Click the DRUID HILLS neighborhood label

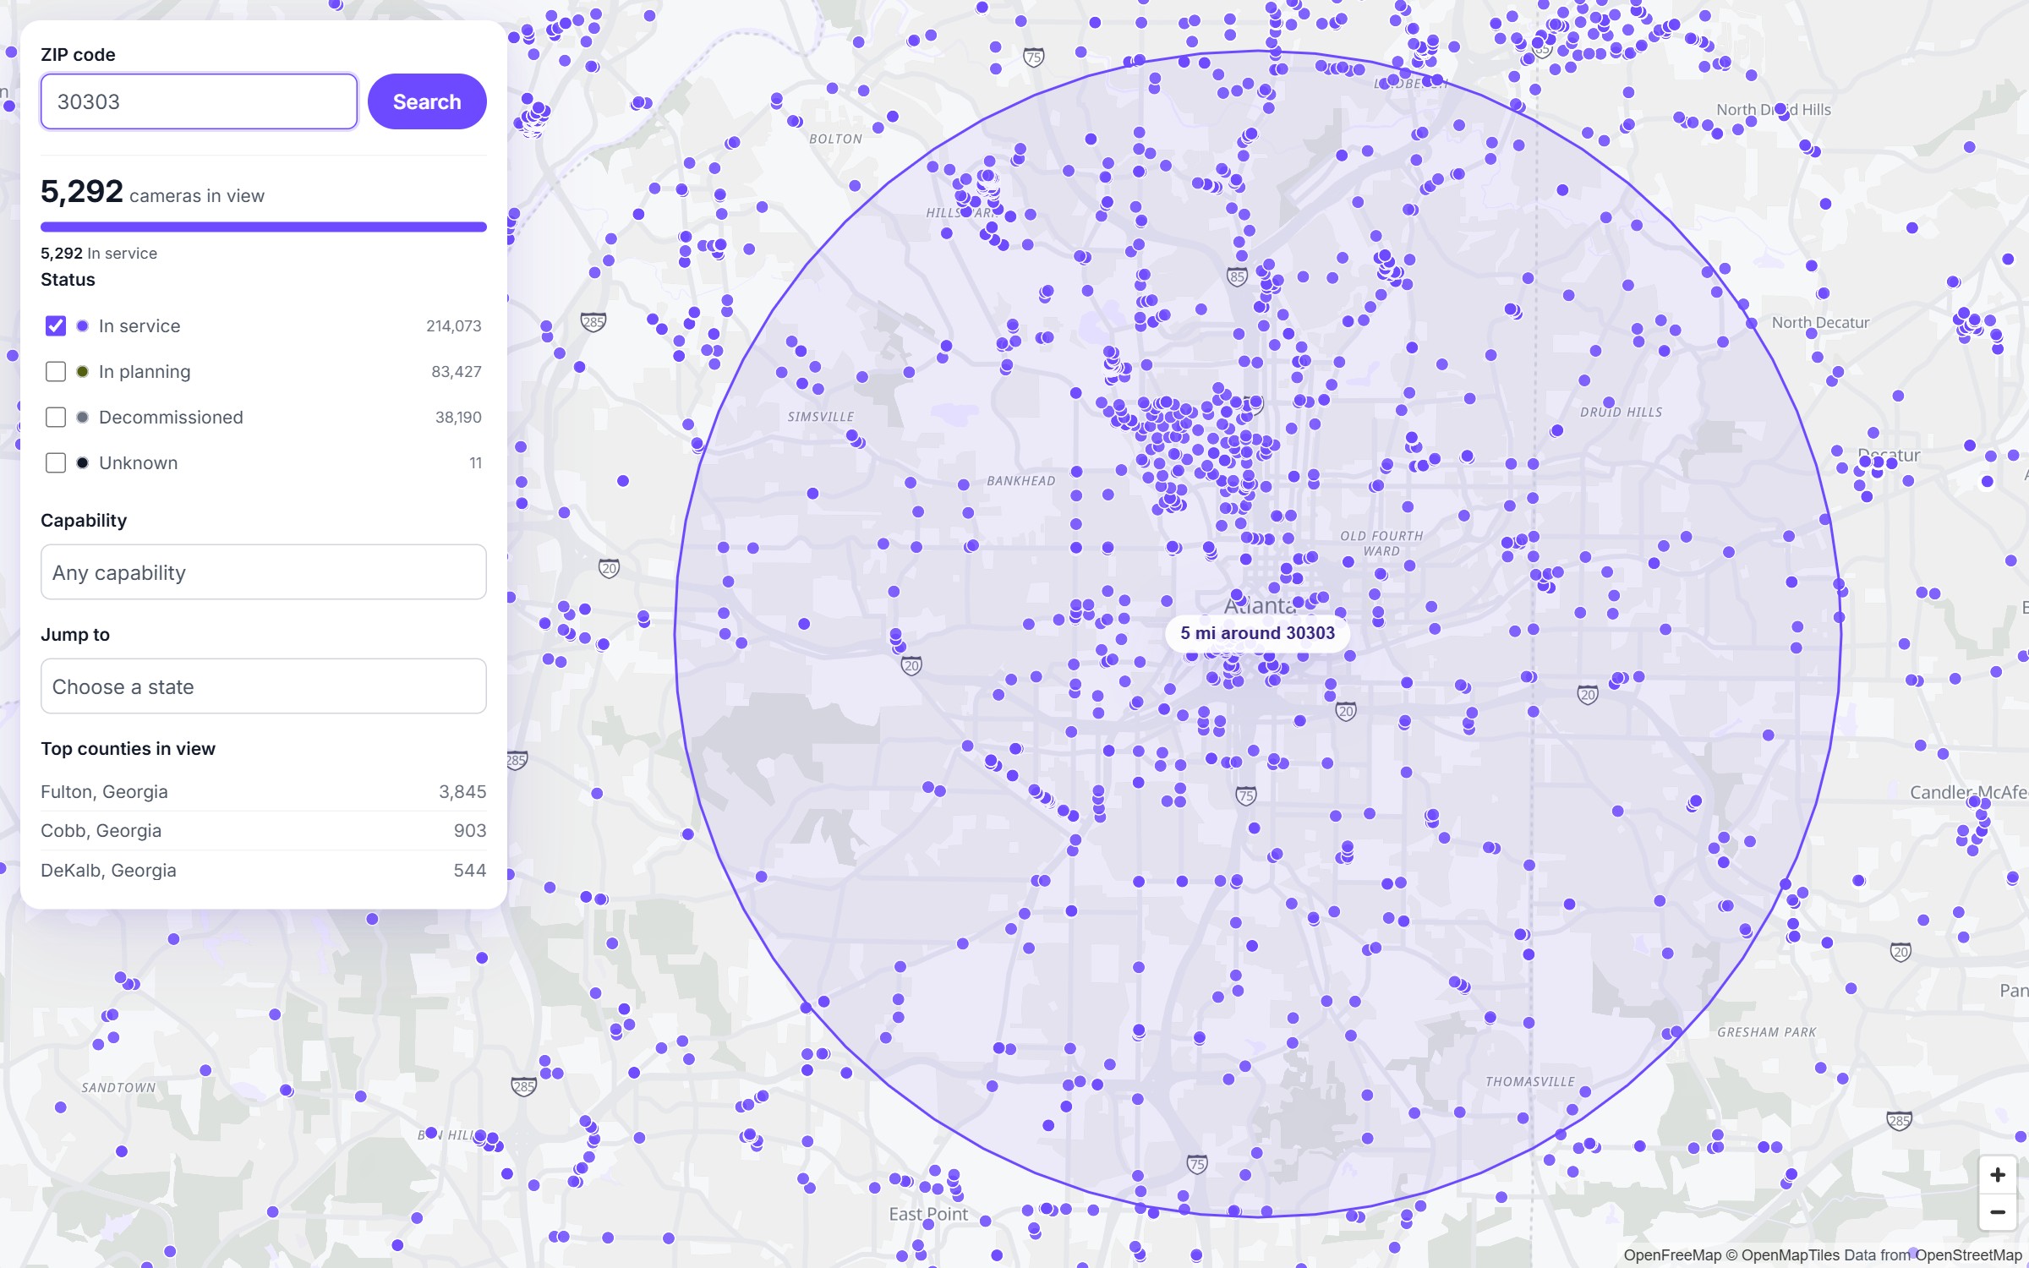point(1621,413)
